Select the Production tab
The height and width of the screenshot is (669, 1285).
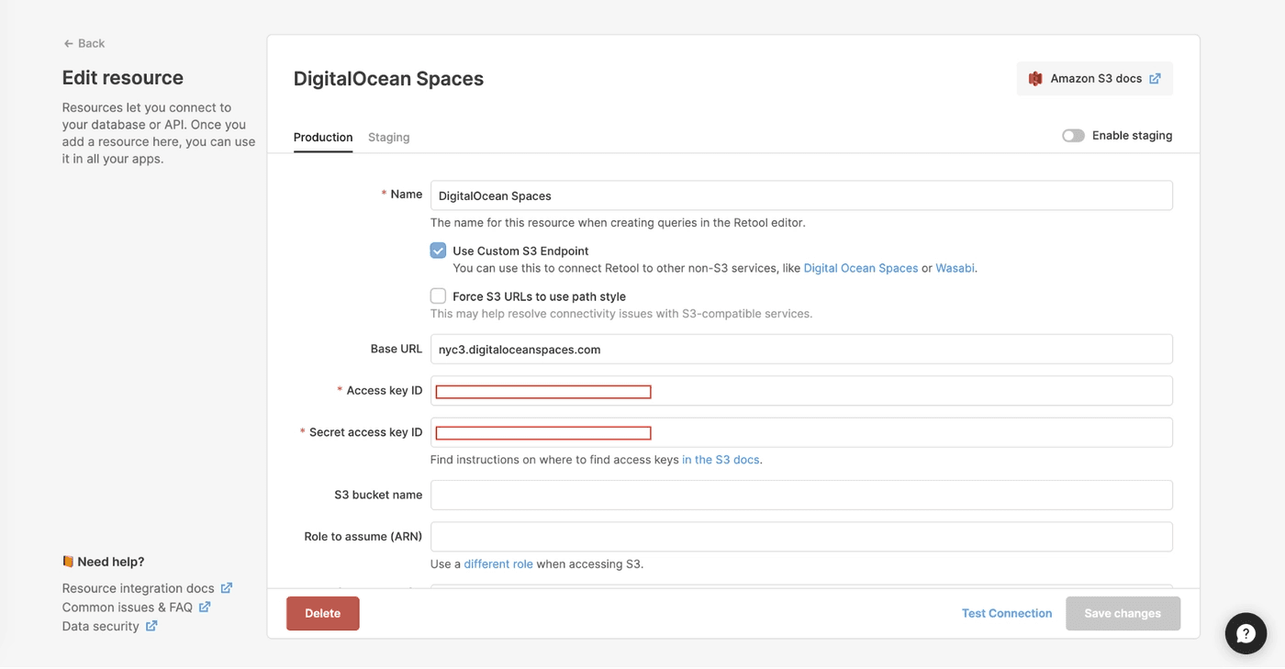click(x=323, y=138)
